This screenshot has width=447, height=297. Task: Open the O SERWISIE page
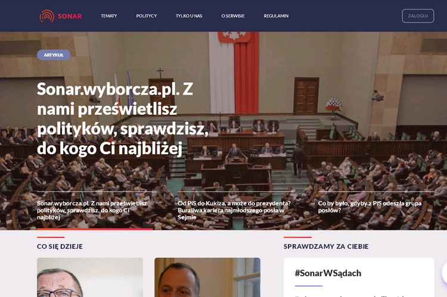[233, 16]
